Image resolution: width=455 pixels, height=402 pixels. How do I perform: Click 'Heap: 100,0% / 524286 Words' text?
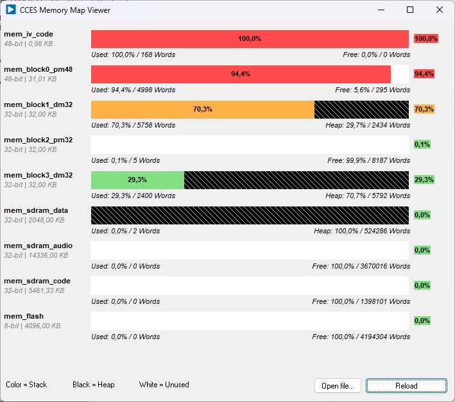point(362,231)
